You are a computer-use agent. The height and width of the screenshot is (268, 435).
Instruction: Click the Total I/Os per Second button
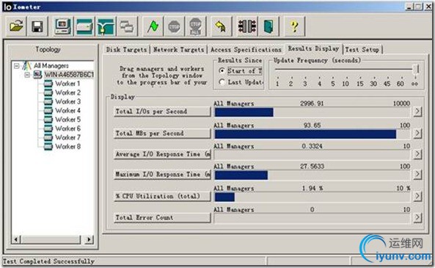coord(162,112)
